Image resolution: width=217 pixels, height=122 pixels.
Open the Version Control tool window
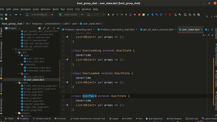pyautogui.click(x=42, y=119)
